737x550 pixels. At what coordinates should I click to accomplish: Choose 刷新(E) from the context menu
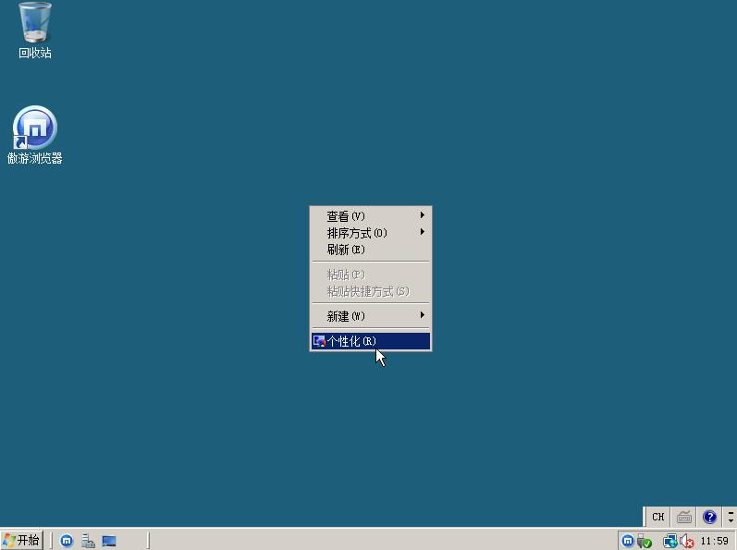pos(346,250)
